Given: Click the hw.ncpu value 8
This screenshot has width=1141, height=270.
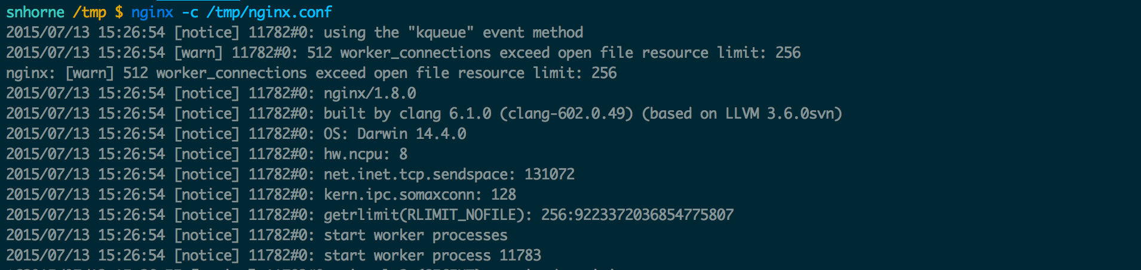Looking at the screenshot, I should coord(403,154).
